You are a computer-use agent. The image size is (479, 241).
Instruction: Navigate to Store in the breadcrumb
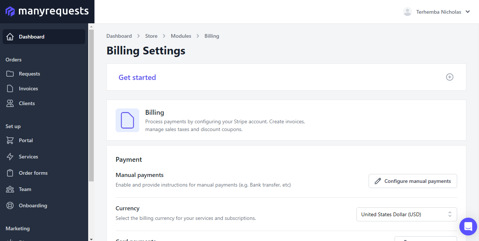(151, 36)
